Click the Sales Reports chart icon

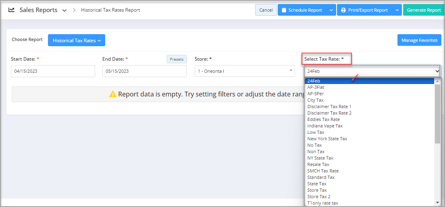(12, 10)
